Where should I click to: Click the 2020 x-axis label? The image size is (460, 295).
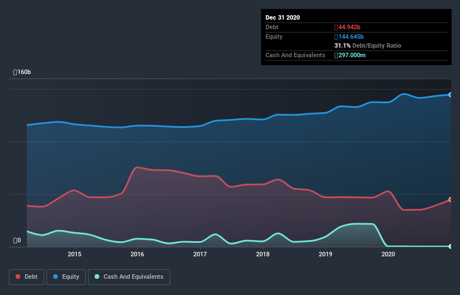[388, 254]
